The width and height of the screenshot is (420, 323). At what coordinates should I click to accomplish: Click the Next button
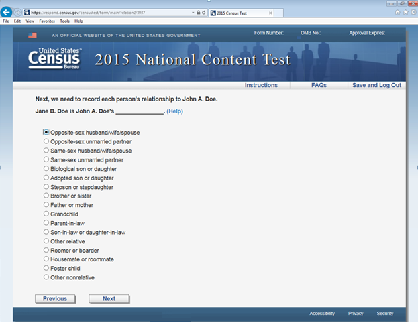tap(109, 299)
